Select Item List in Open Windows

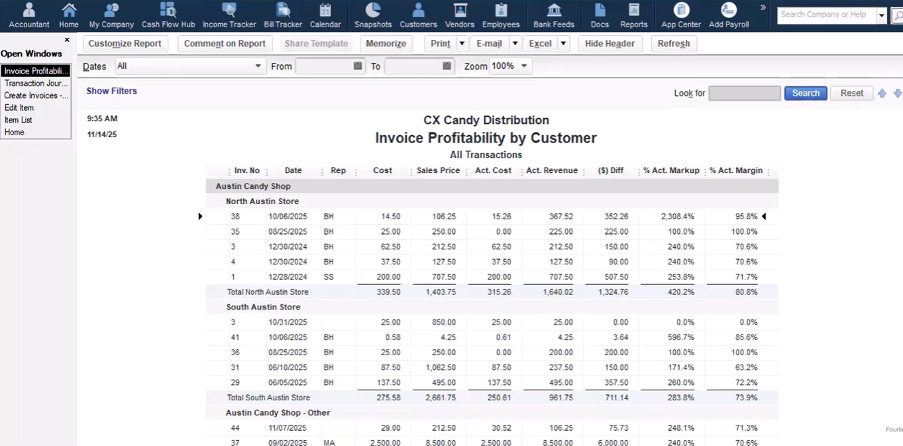[x=19, y=120]
